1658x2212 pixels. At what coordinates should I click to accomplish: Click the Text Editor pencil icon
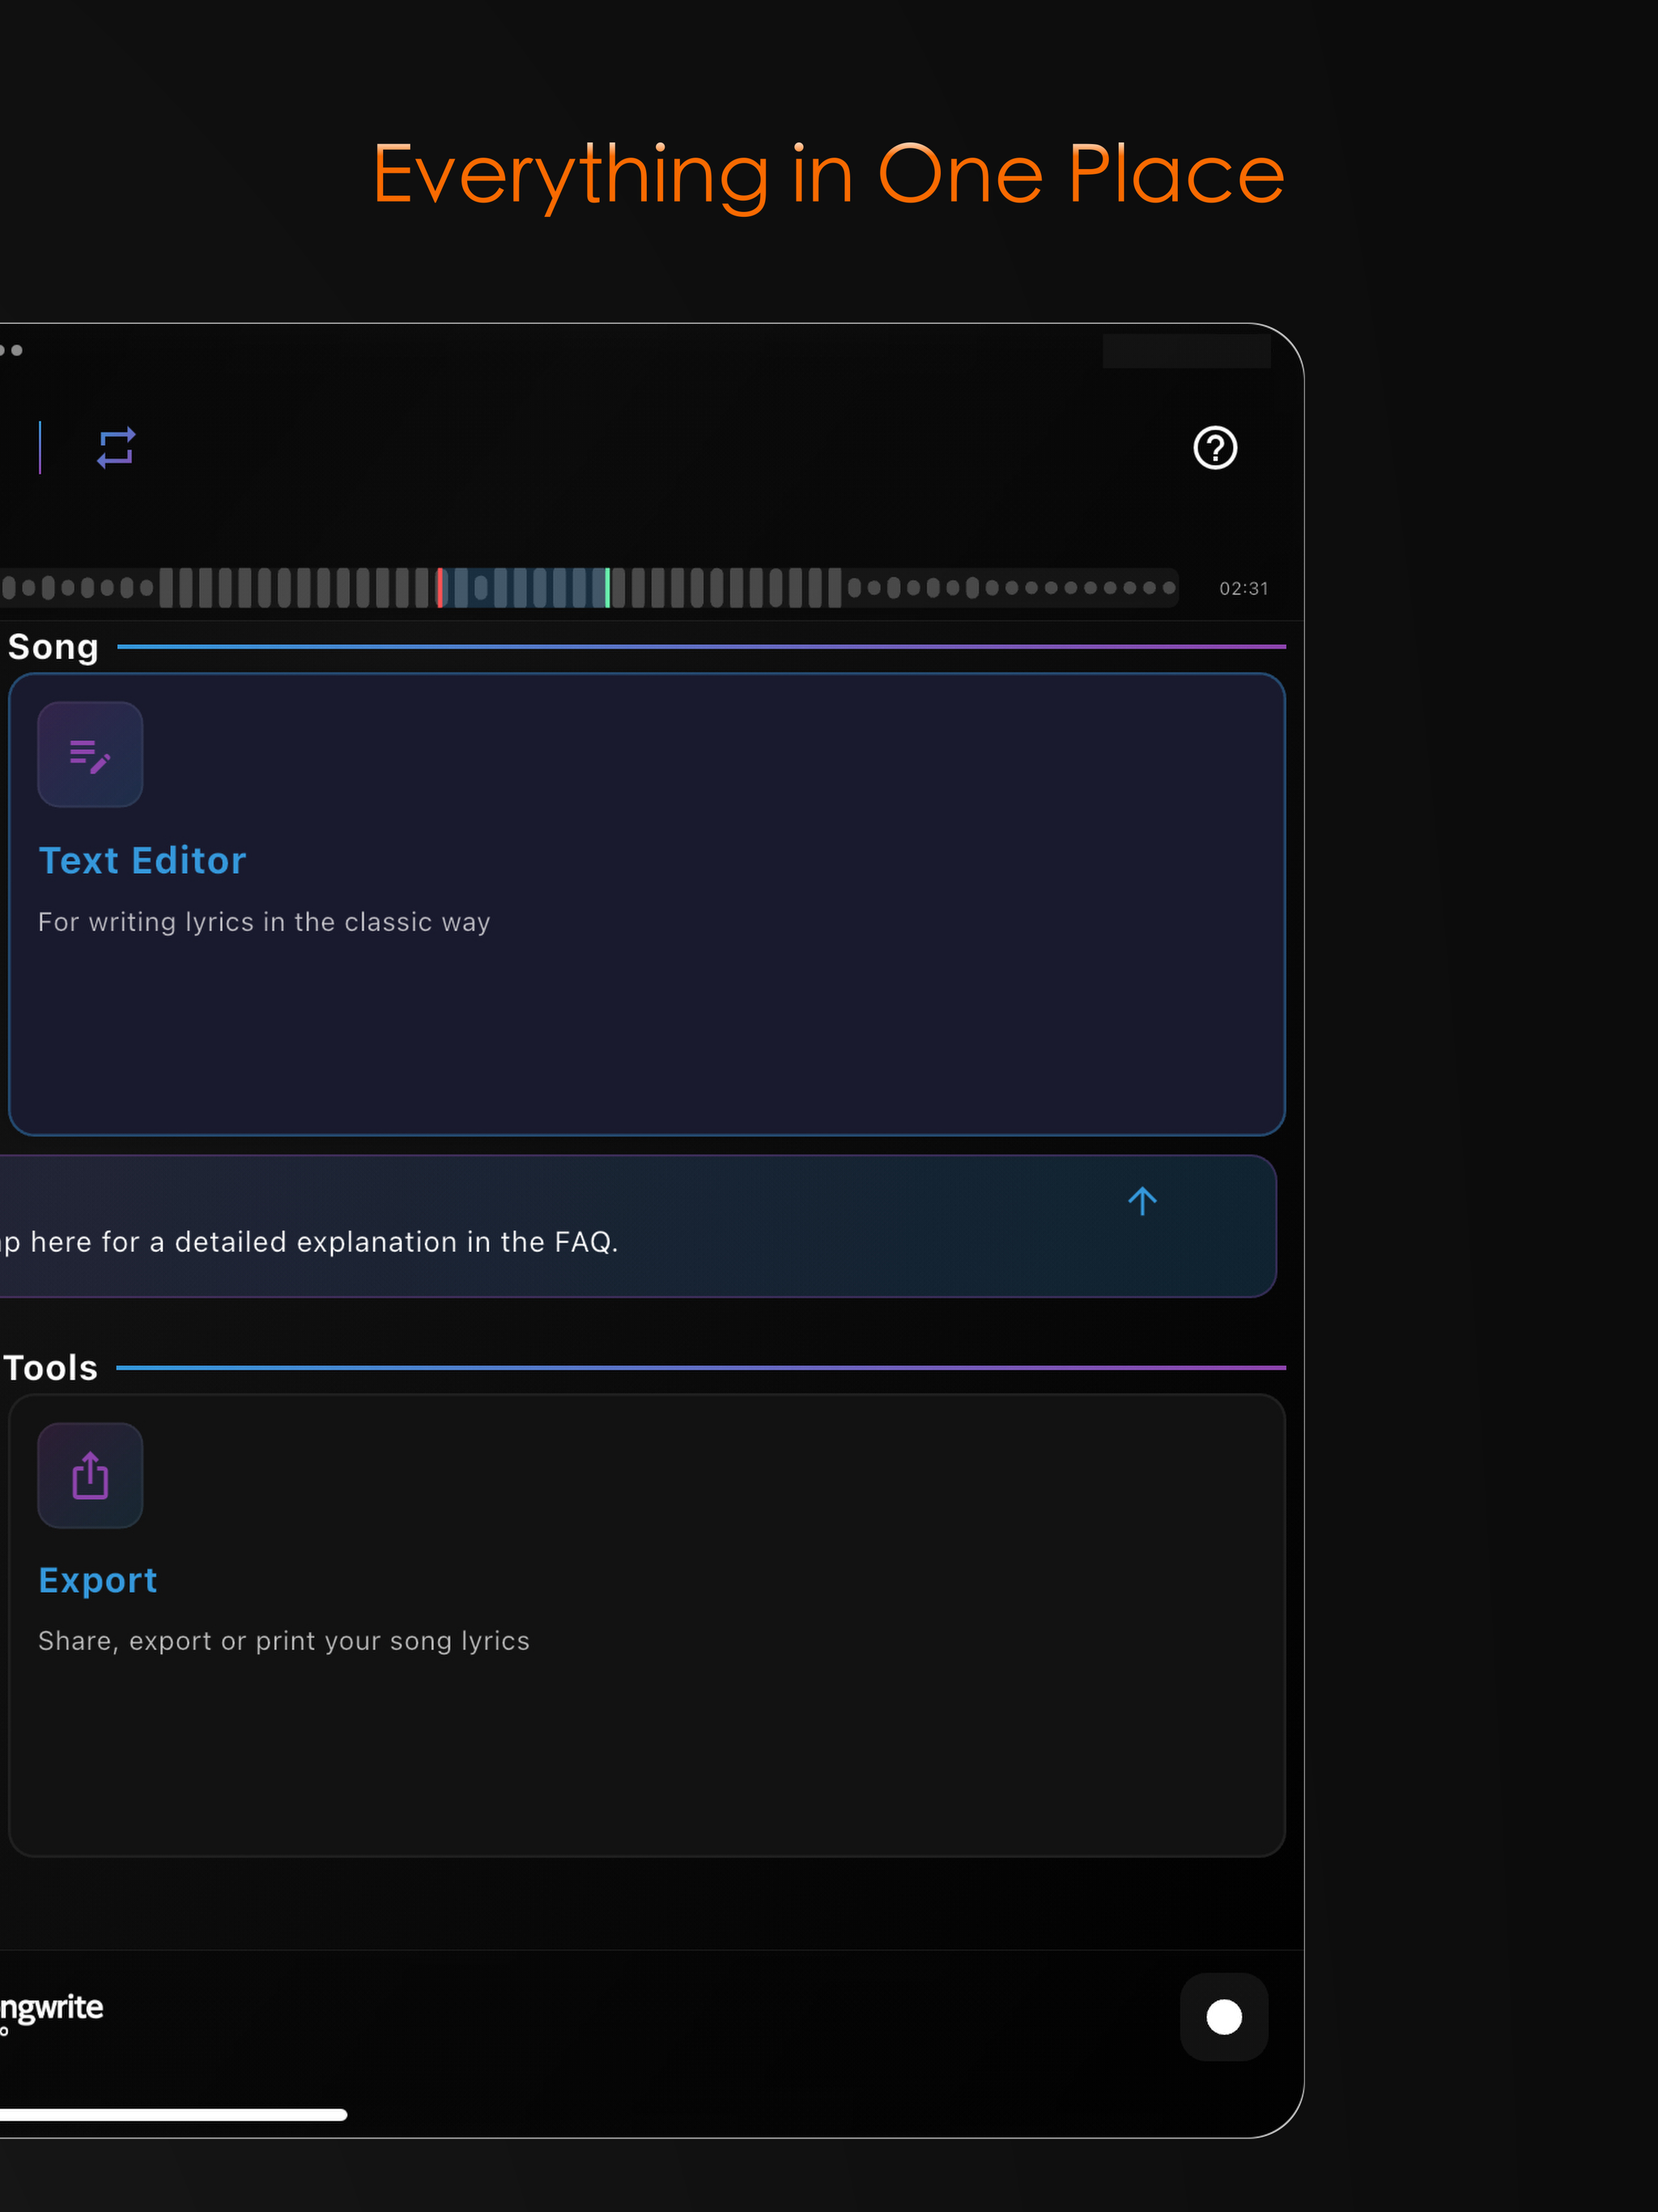pyautogui.click(x=90, y=755)
